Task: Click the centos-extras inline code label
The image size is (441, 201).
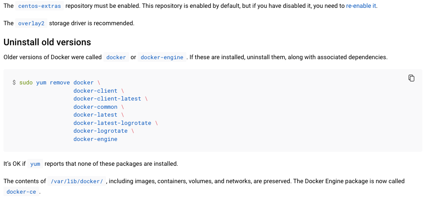Action: coord(40,6)
